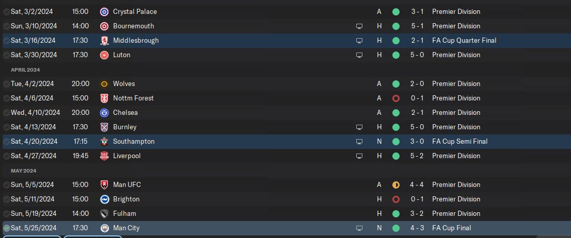This screenshot has width=571, height=238.
Task: Click the TV broadcast icon for Liverpool match
Action: click(x=359, y=156)
